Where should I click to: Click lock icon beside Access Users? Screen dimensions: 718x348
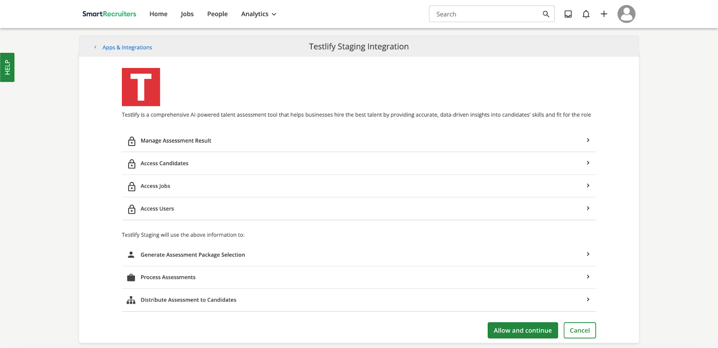coord(131,209)
